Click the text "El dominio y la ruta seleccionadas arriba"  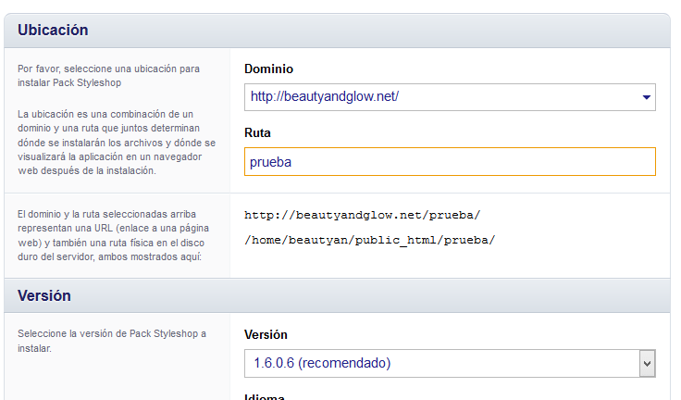(106, 214)
